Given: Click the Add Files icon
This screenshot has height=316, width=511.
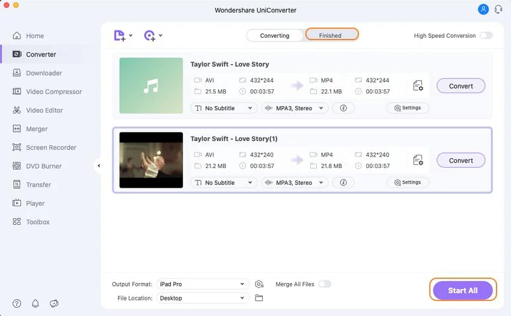Looking at the screenshot, I should 119,35.
